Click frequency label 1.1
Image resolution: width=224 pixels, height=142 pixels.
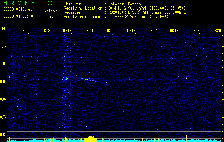pyautogui.click(x=3, y=46)
